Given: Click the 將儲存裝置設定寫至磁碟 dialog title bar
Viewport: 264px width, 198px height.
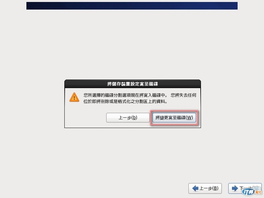Looking at the screenshot, I should pyautogui.click(x=133, y=84).
